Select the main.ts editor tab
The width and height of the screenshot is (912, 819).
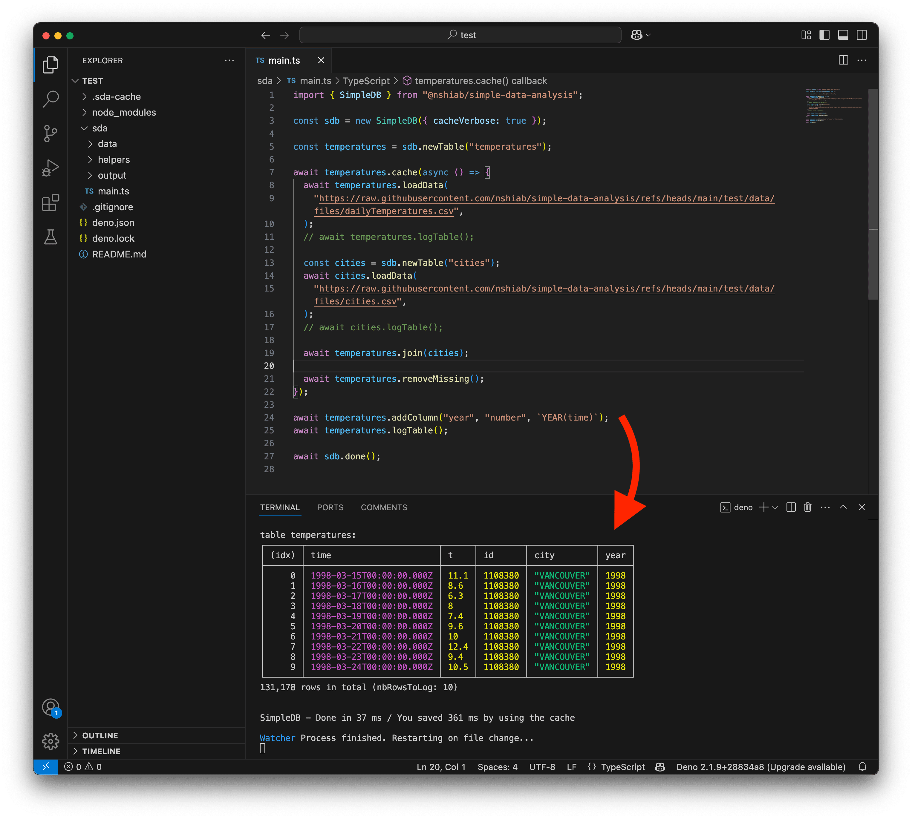click(288, 60)
